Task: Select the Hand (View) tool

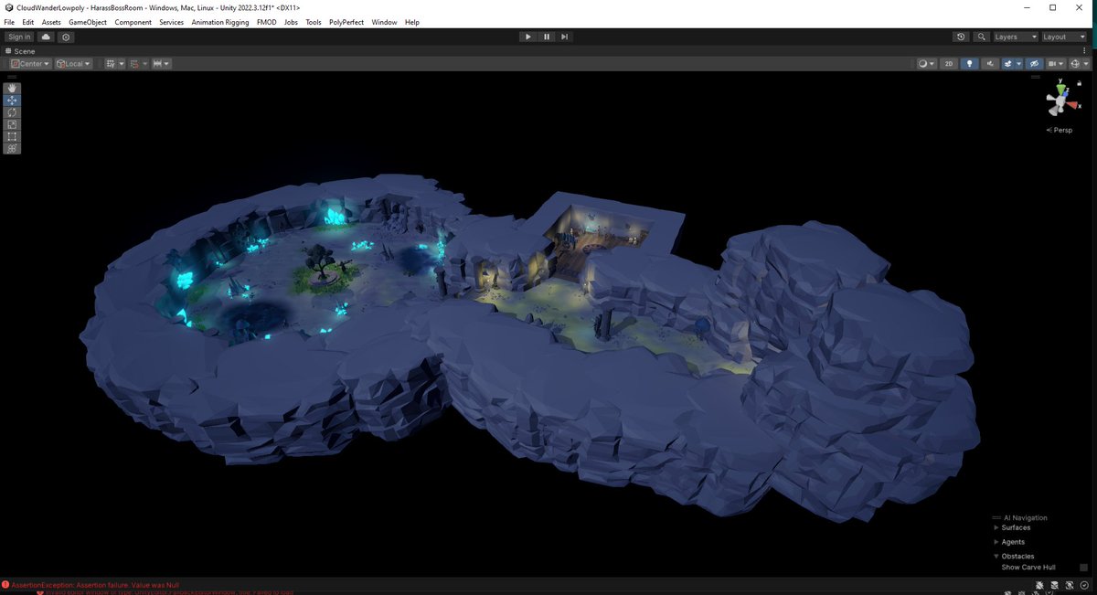Action: click(x=12, y=89)
